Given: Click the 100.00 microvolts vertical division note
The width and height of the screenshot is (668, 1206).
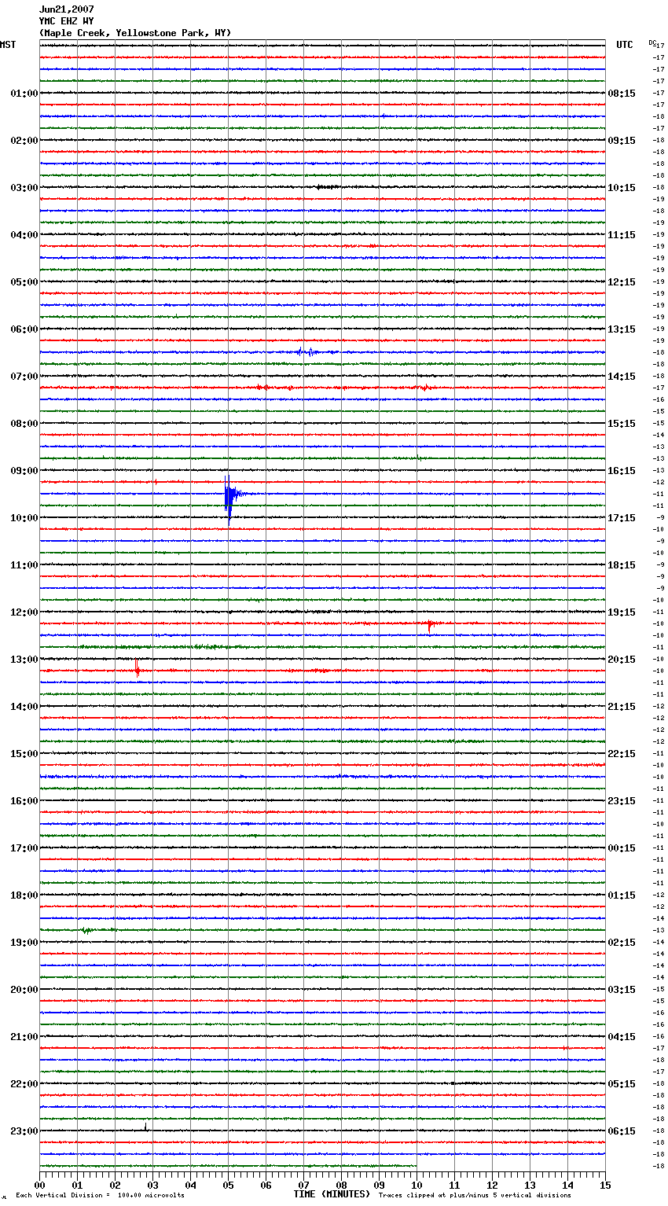Looking at the screenshot, I should point(100,1196).
